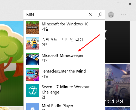This screenshot has height=110, width=136.
Task: Select Tentacles:Enter the Mind suggestion
Action: click(64, 75)
